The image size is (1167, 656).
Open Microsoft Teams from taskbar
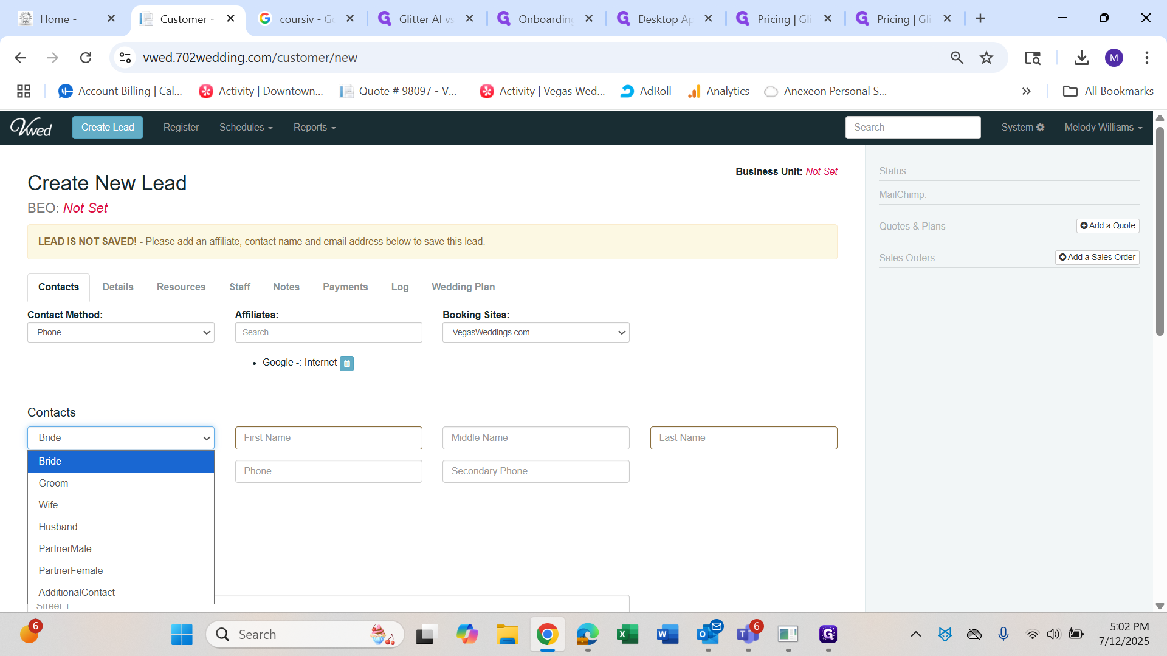tap(747, 635)
